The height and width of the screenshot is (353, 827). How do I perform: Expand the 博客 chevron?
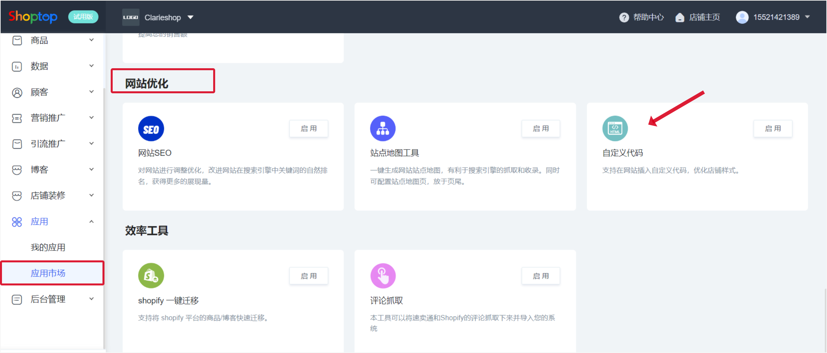pos(92,169)
